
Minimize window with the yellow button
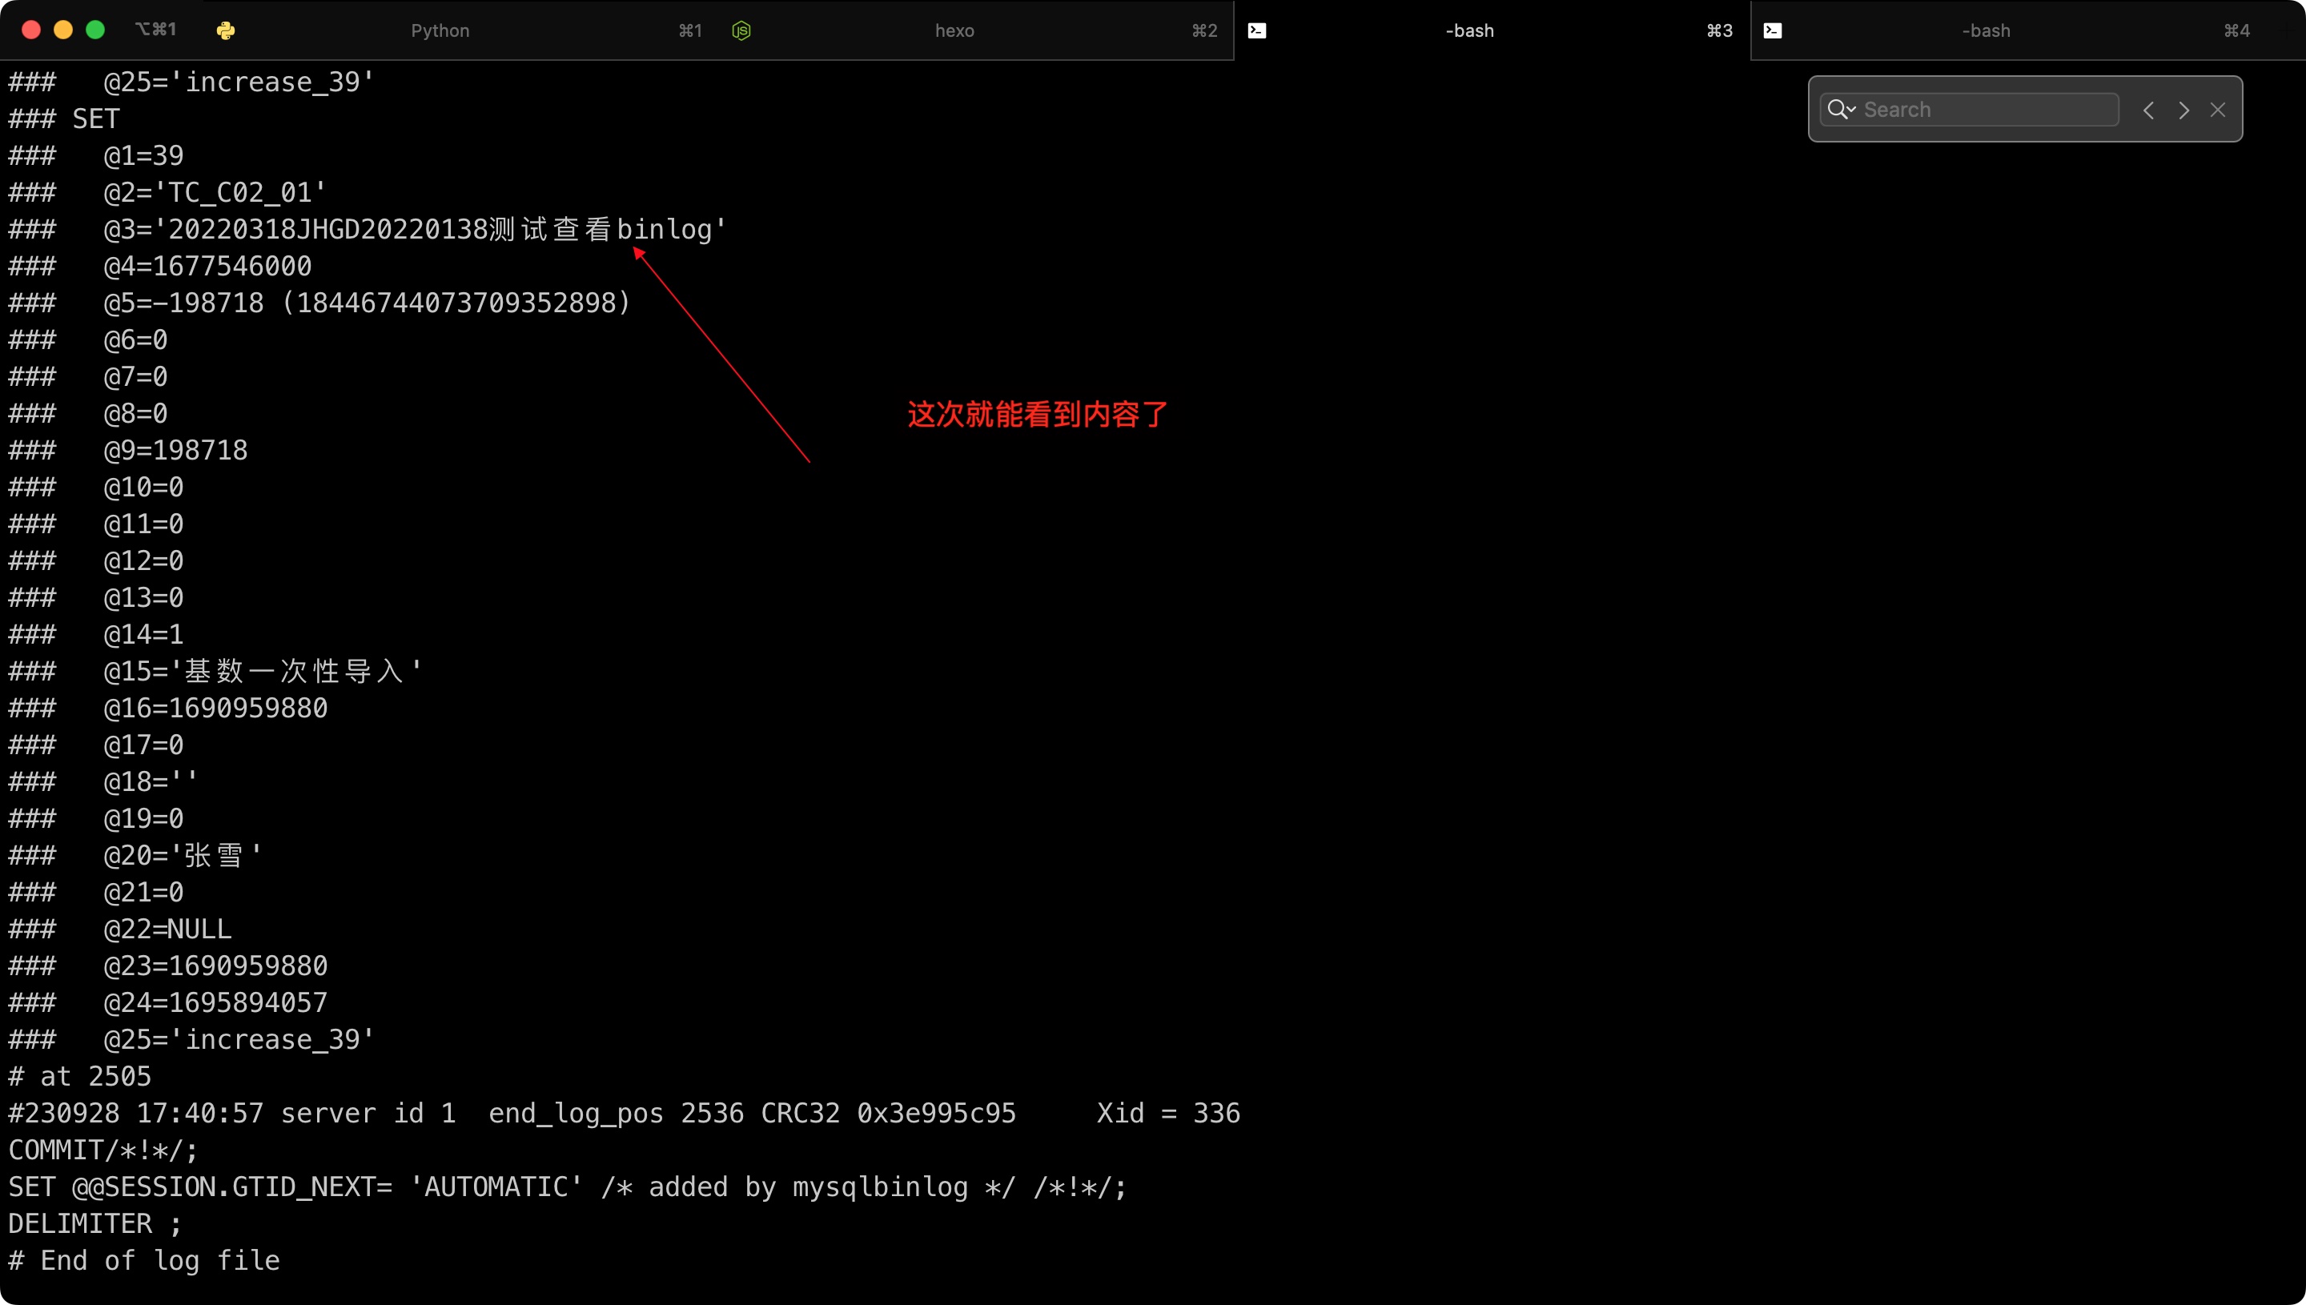[62, 30]
